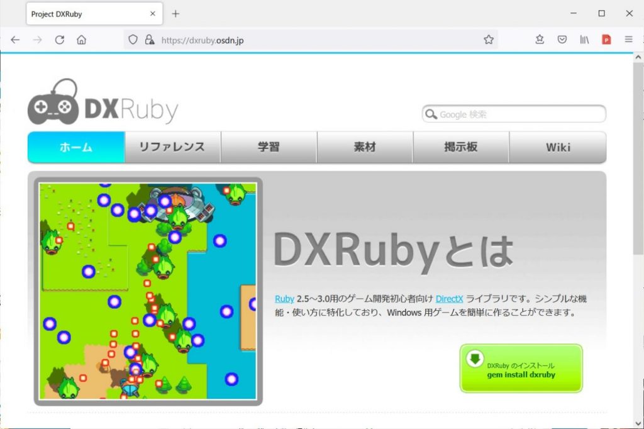Viewport: 644px width, 429px height.
Task: Click the tracking protection shield icon
Action: click(x=132, y=39)
